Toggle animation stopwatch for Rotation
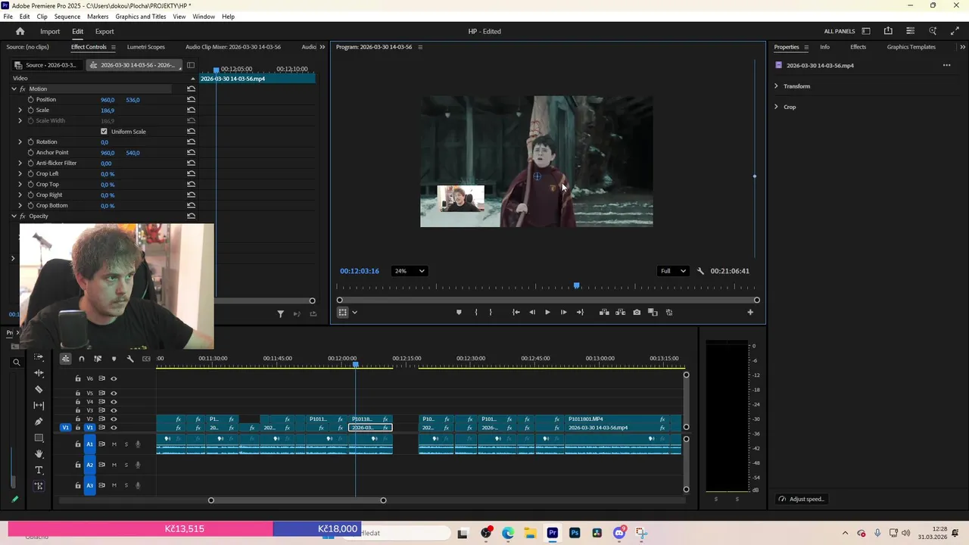Viewport: 969px width, 545px height. [x=30, y=142]
